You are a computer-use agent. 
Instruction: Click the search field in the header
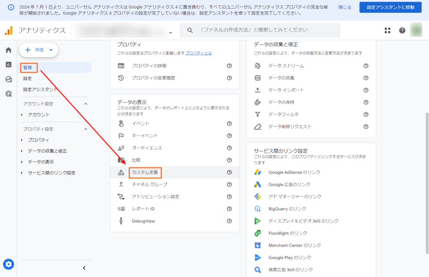(x=260, y=30)
